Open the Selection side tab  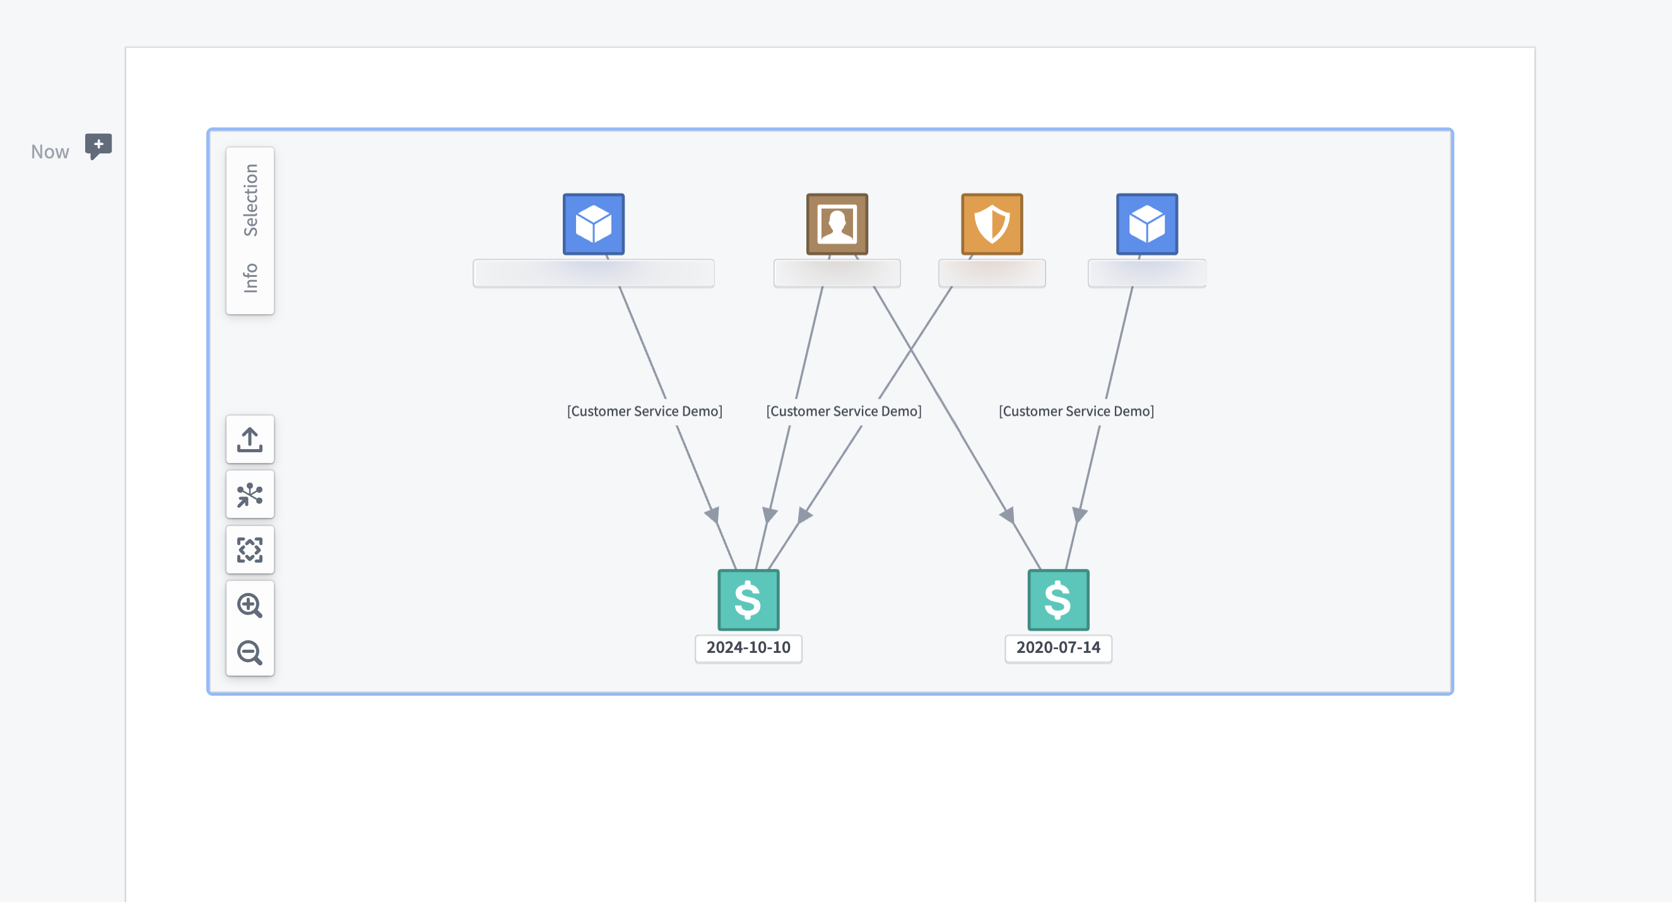click(250, 200)
